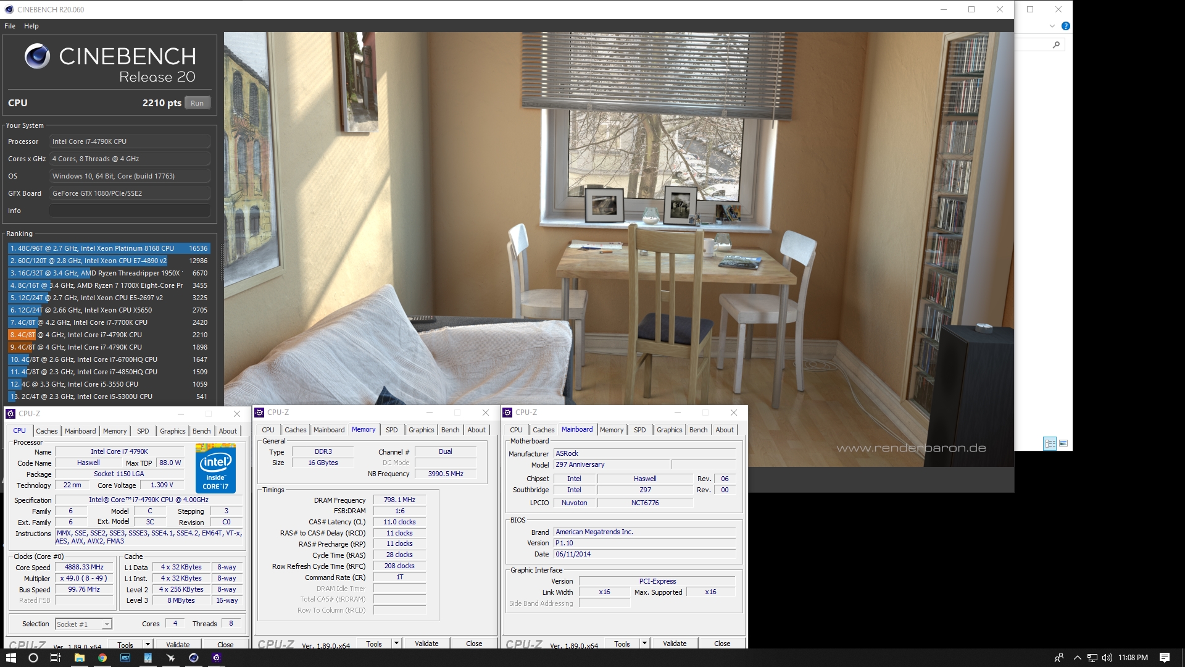Click the DRAM Frequency value 798.1 MHz
Image resolution: width=1185 pixels, height=667 pixels.
(399, 500)
